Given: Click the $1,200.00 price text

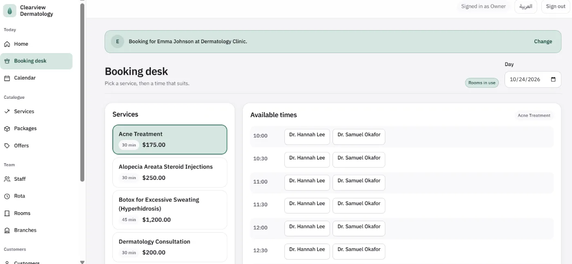Looking at the screenshot, I should click(x=156, y=220).
